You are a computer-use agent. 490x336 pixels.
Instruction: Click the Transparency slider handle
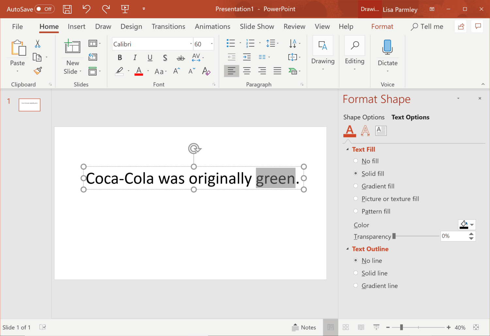[394, 236]
